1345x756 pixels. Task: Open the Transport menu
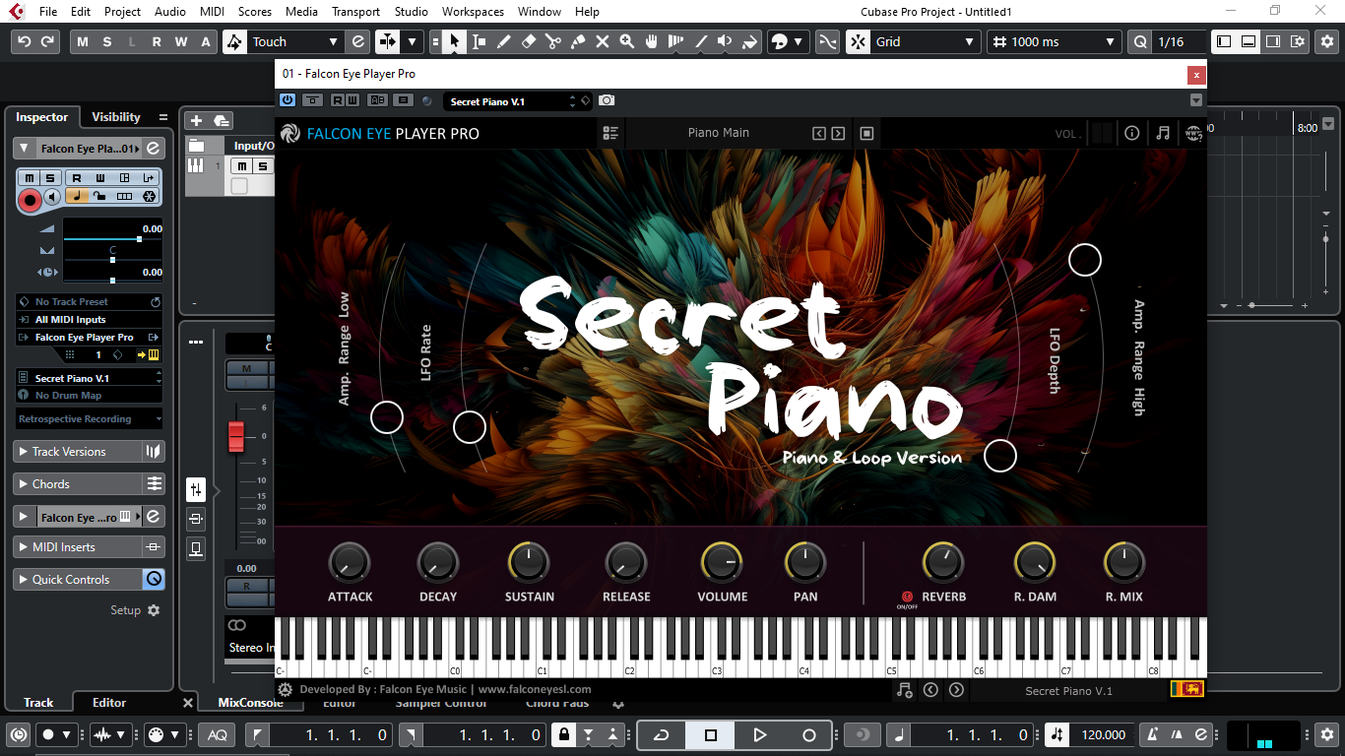355,12
